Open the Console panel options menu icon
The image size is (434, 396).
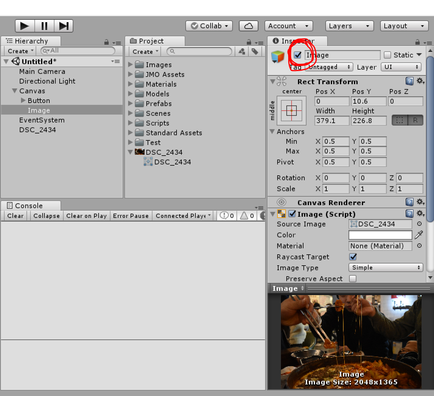coord(259,208)
